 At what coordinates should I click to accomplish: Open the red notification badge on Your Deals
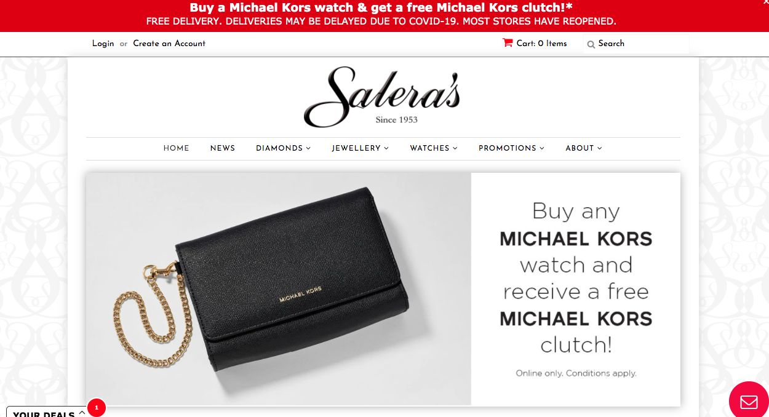(97, 408)
